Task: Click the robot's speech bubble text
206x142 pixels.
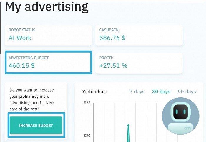Action: (x=32, y=99)
